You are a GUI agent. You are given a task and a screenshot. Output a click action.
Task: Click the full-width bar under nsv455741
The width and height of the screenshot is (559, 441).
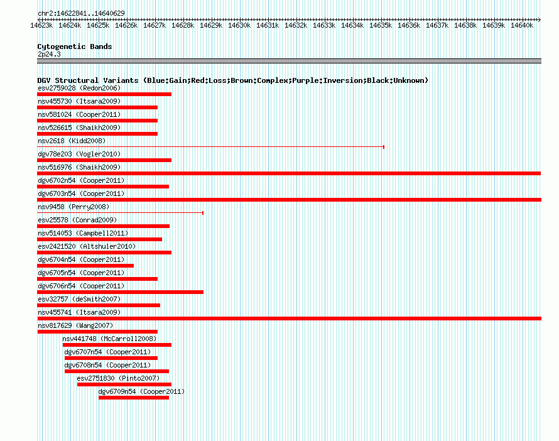[289, 318]
